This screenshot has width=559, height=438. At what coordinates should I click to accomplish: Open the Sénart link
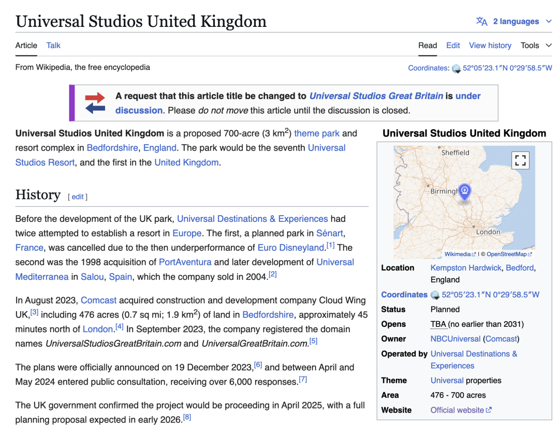click(330, 233)
